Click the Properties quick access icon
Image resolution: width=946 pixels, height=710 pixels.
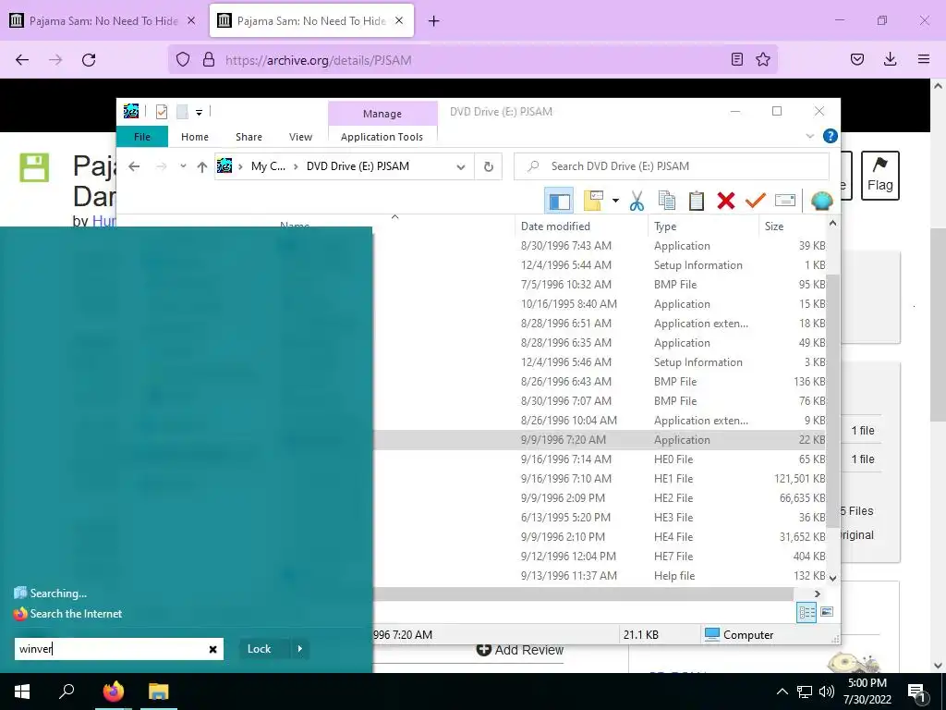coord(161,112)
